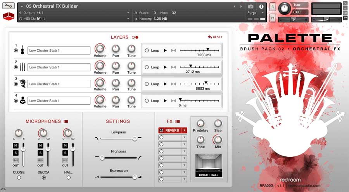This screenshot has width=349, height=192.
Task: Click the master Tune knob
Action: (x=284, y=8)
